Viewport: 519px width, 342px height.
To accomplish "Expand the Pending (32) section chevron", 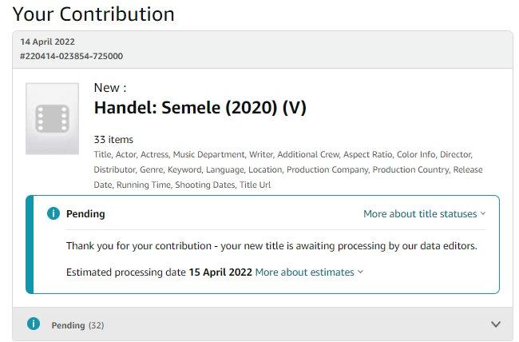I will click(x=496, y=324).
